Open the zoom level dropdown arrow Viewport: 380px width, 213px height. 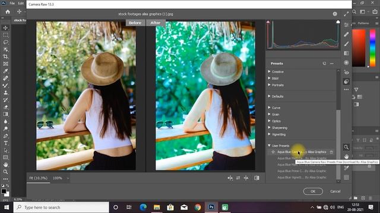pyautogui.click(x=68, y=178)
